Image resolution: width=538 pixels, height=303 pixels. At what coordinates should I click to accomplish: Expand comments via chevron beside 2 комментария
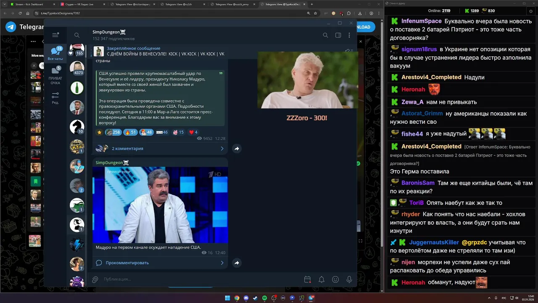click(x=222, y=149)
